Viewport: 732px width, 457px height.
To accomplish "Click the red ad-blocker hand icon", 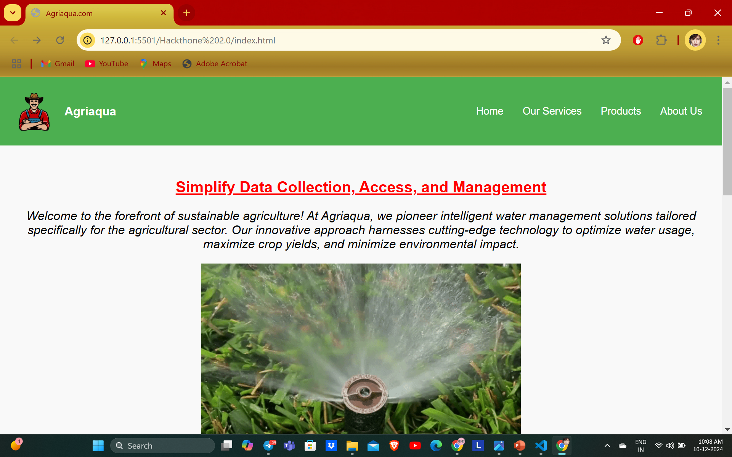I will [x=638, y=40].
